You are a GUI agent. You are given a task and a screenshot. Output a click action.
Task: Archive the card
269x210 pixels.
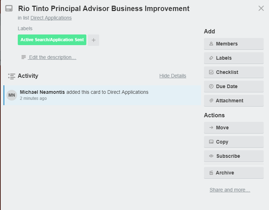tap(234, 173)
